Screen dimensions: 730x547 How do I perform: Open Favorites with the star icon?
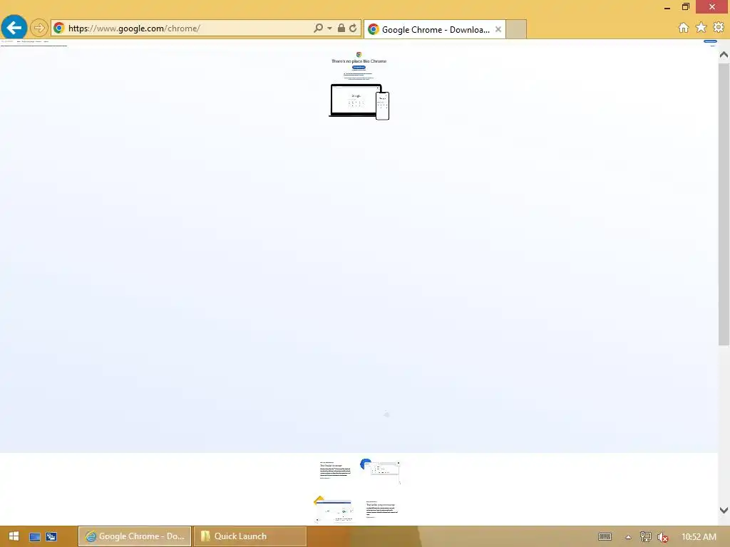click(701, 28)
